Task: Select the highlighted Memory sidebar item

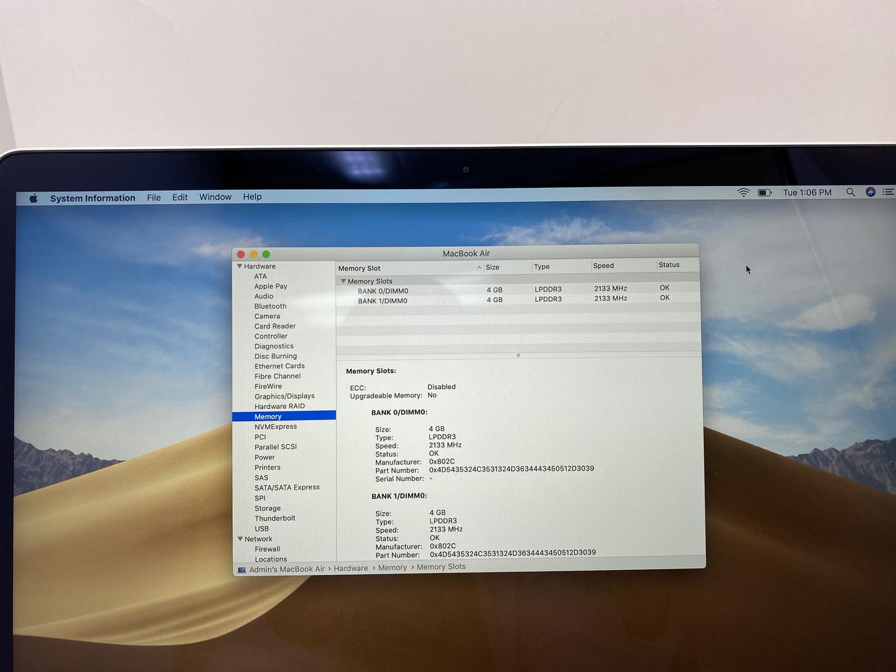Action: (284, 416)
